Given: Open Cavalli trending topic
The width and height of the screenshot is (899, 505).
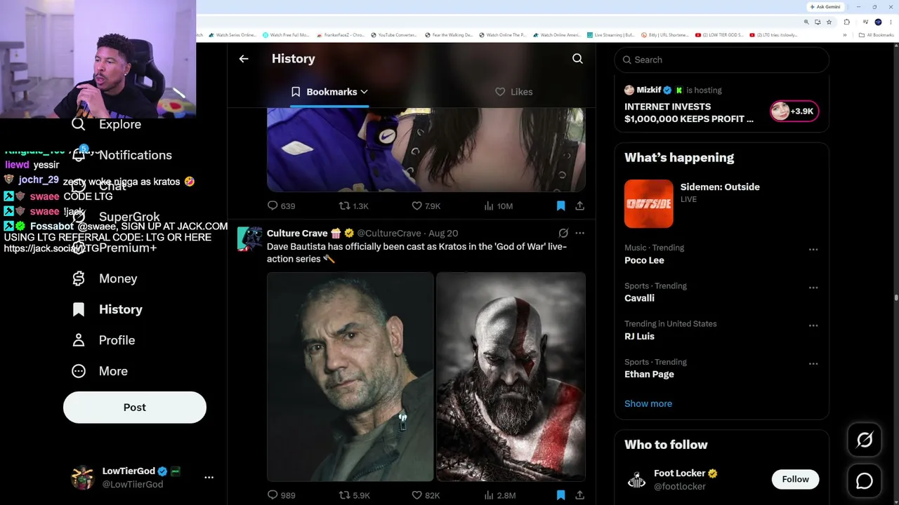Looking at the screenshot, I should click(x=639, y=298).
